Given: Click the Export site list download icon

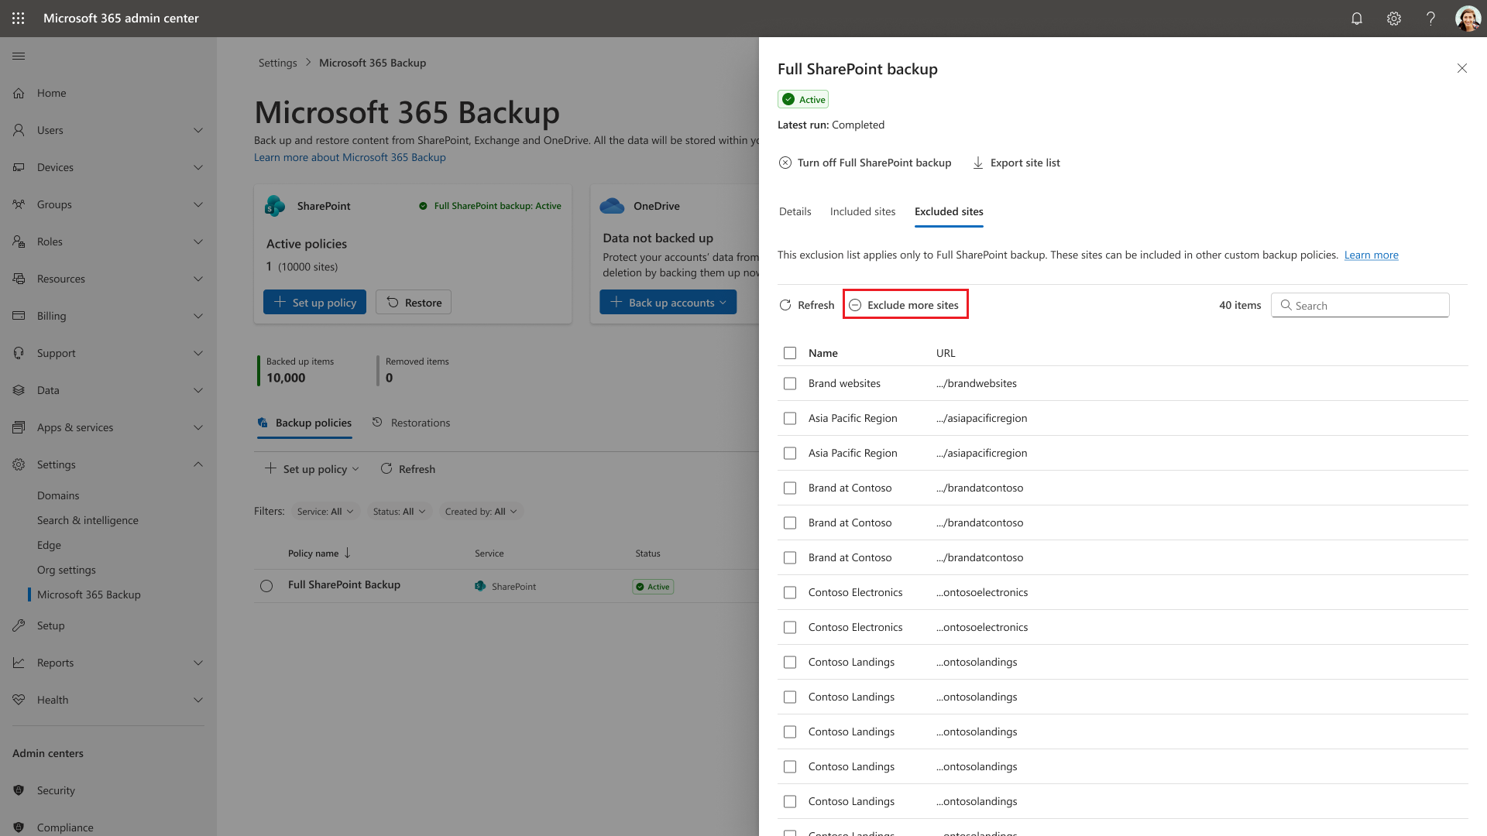Looking at the screenshot, I should [x=978, y=163].
